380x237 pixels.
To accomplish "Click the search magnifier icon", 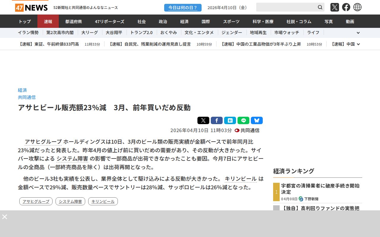I will point(320,7).
